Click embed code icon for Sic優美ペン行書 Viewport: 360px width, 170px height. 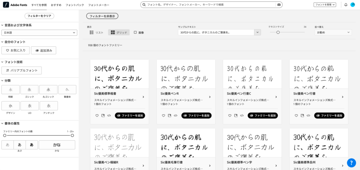308,116
